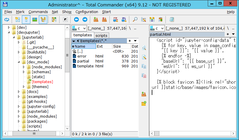
Task: Select the [static] folder in tree
Action: click(x=38, y=77)
